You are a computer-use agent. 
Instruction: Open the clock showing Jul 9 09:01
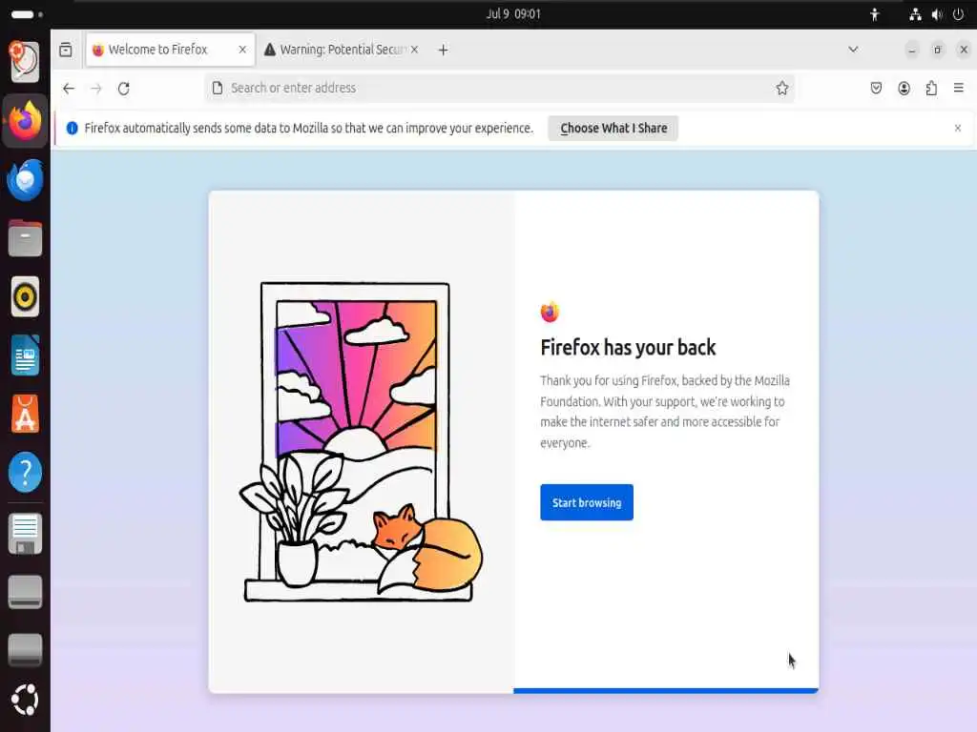(513, 14)
